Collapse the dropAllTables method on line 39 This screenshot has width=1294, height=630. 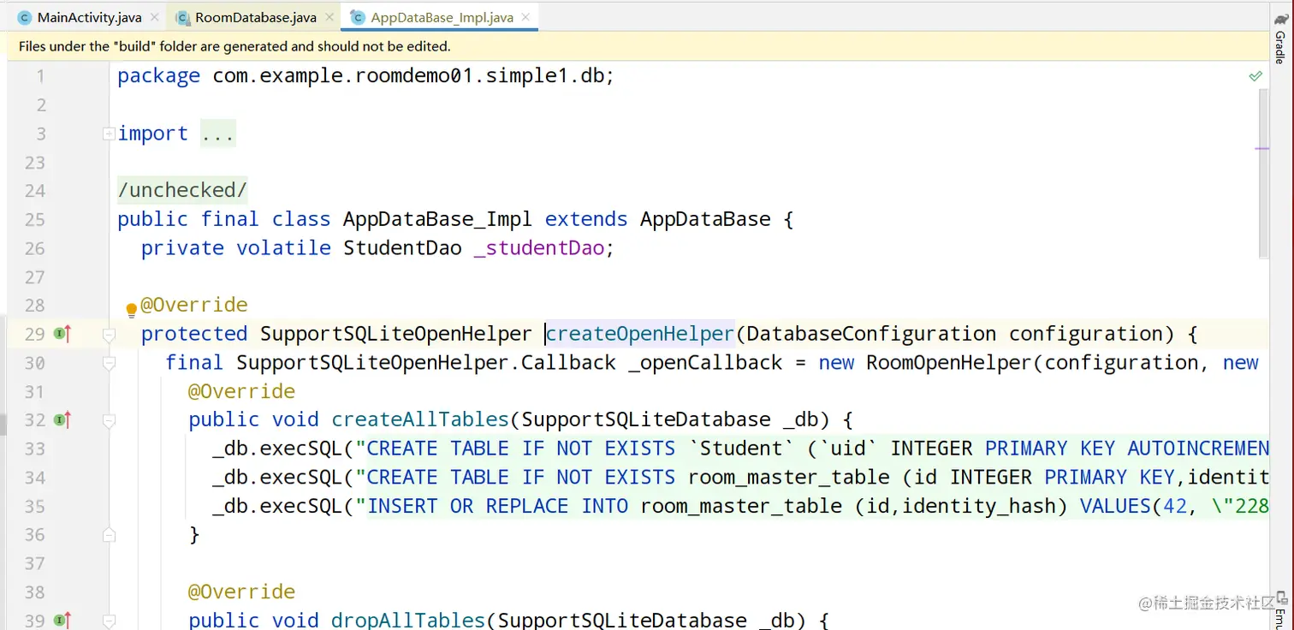click(109, 620)
